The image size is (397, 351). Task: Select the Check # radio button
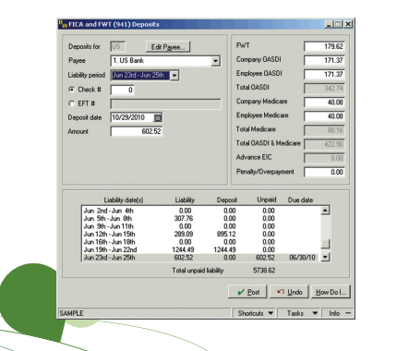tap(72, 90)
